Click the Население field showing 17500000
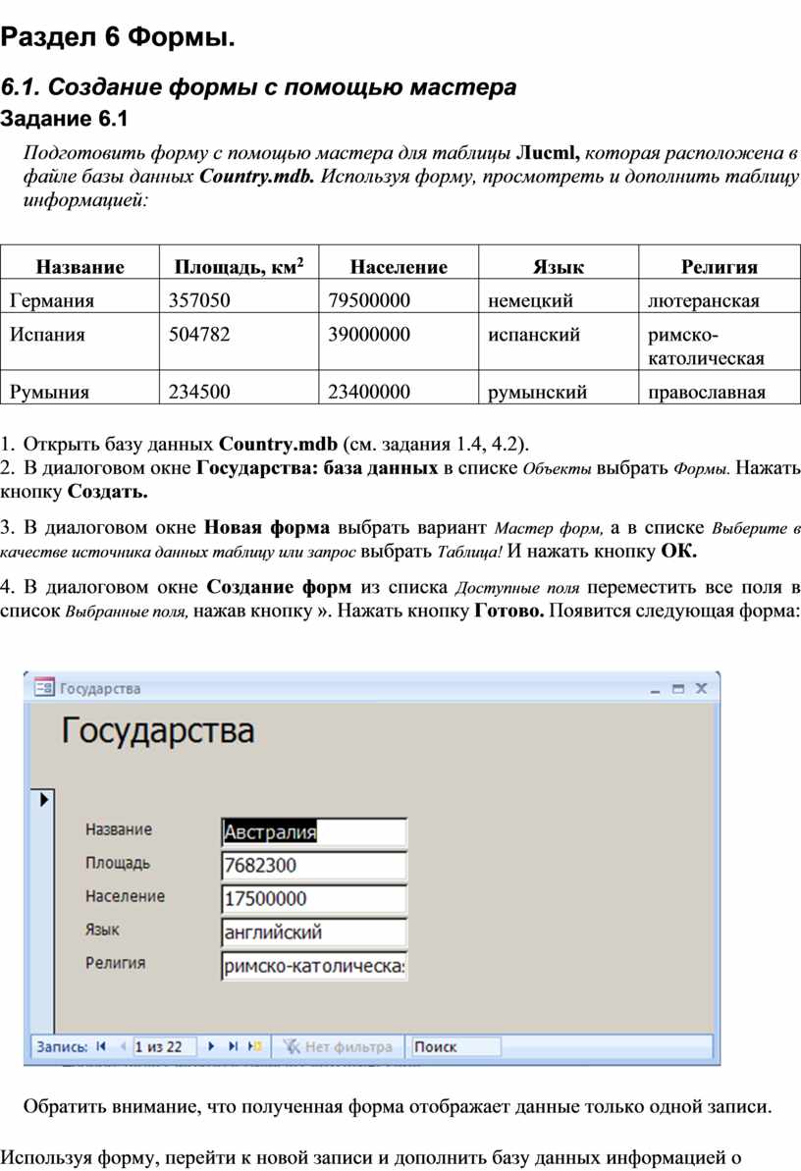 [x=314, y=898]
